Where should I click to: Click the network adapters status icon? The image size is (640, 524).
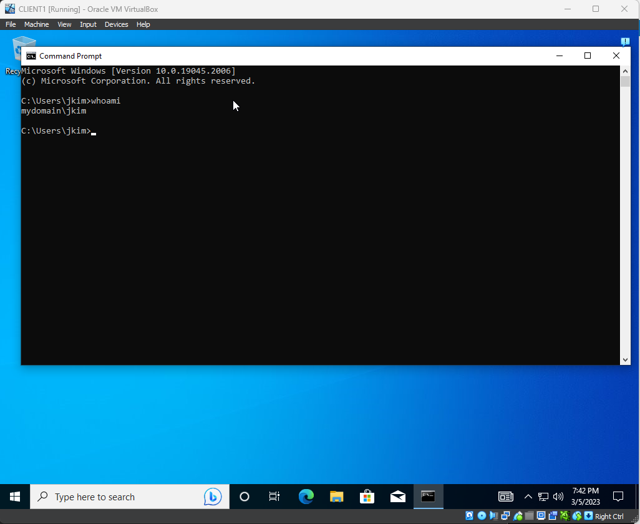505,517
